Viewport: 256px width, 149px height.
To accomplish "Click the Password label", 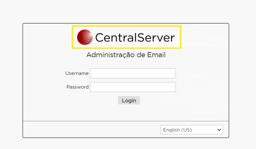I will [77, 87].
